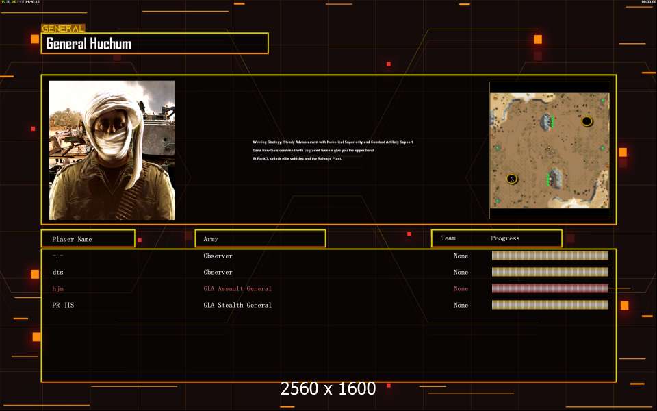
Task: Click the Army column header
Action: point(260,239)
